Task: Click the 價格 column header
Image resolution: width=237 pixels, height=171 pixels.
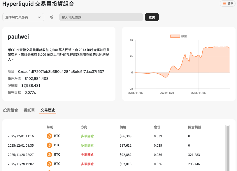Action: [123, 127]
